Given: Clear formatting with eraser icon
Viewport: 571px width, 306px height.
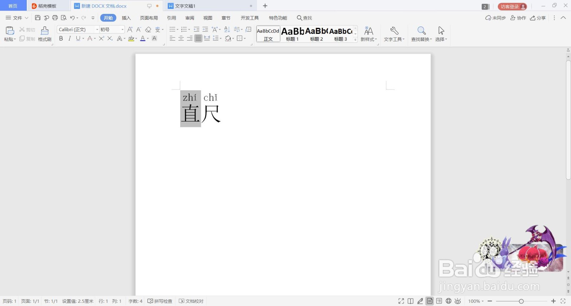Looking at the screenshot, I should click(148, 30).
